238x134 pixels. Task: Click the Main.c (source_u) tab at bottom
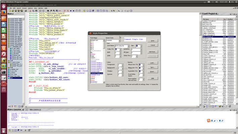16,109
